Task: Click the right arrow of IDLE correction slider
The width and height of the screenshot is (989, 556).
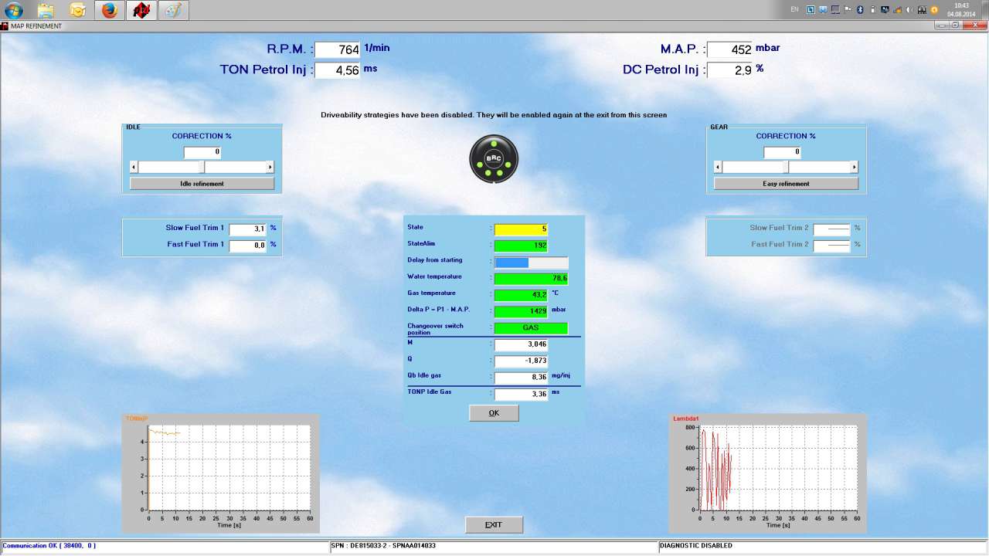Action: click(270, 167)
